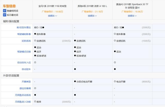
Task: Open the 天窗类型 feature link
Action: click(26, 81)
